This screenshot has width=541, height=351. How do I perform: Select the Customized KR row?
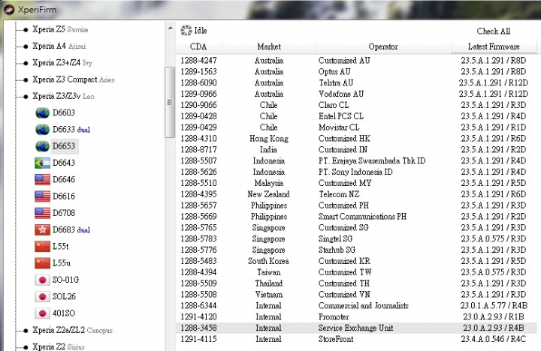tap(356, 261)
